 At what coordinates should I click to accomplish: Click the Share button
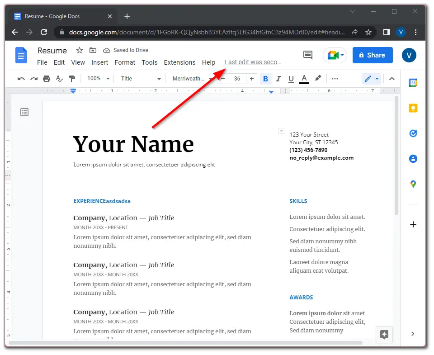tap(373, 55)
